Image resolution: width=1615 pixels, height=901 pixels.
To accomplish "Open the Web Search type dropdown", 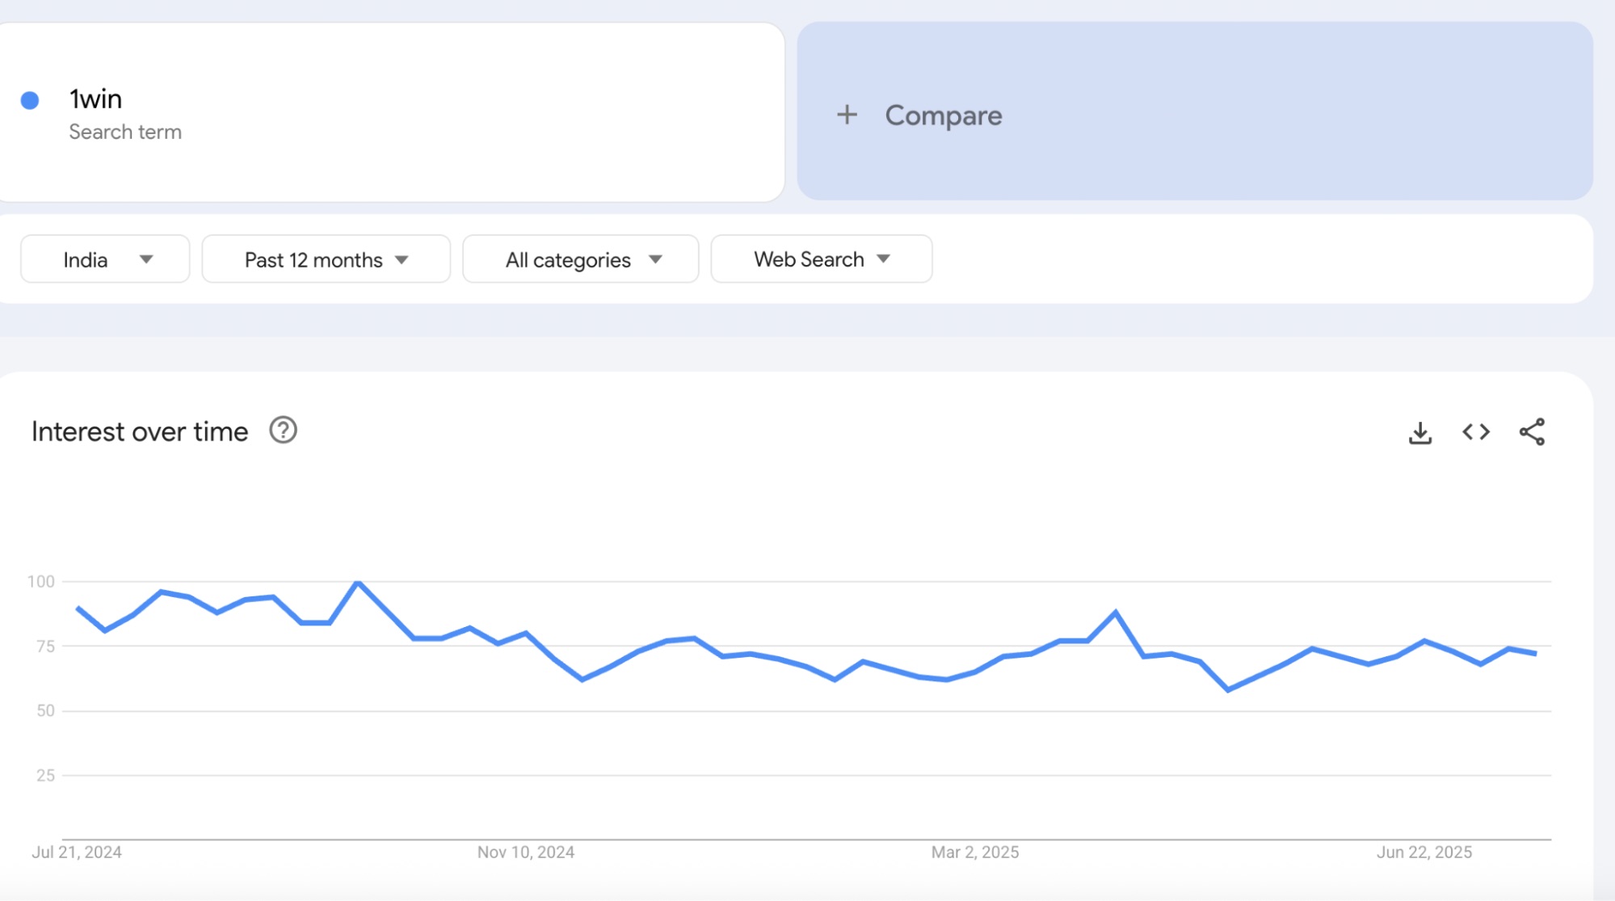I will [x=822, y=259].
